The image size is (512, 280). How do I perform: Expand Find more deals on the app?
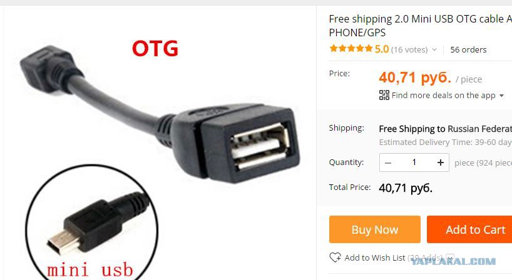click(501, 96)
